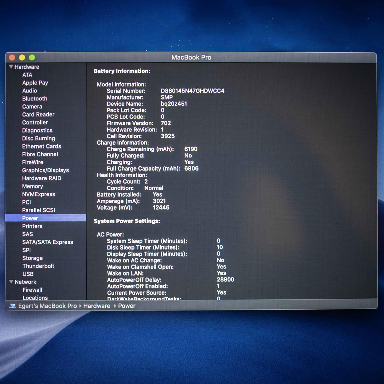Click Firmware Version value 702

pyautogui.click(x=166, y=123)
